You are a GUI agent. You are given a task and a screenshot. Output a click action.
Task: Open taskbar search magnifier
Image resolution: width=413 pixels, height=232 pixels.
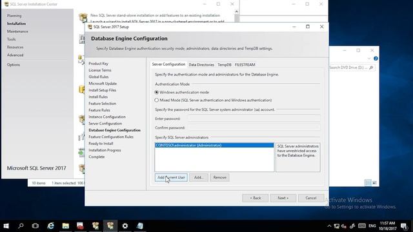[21, 226]
